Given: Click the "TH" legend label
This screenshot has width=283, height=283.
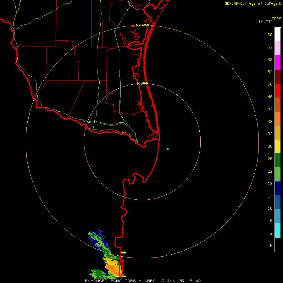Looking at the screenshot, I should coord(270,246).
